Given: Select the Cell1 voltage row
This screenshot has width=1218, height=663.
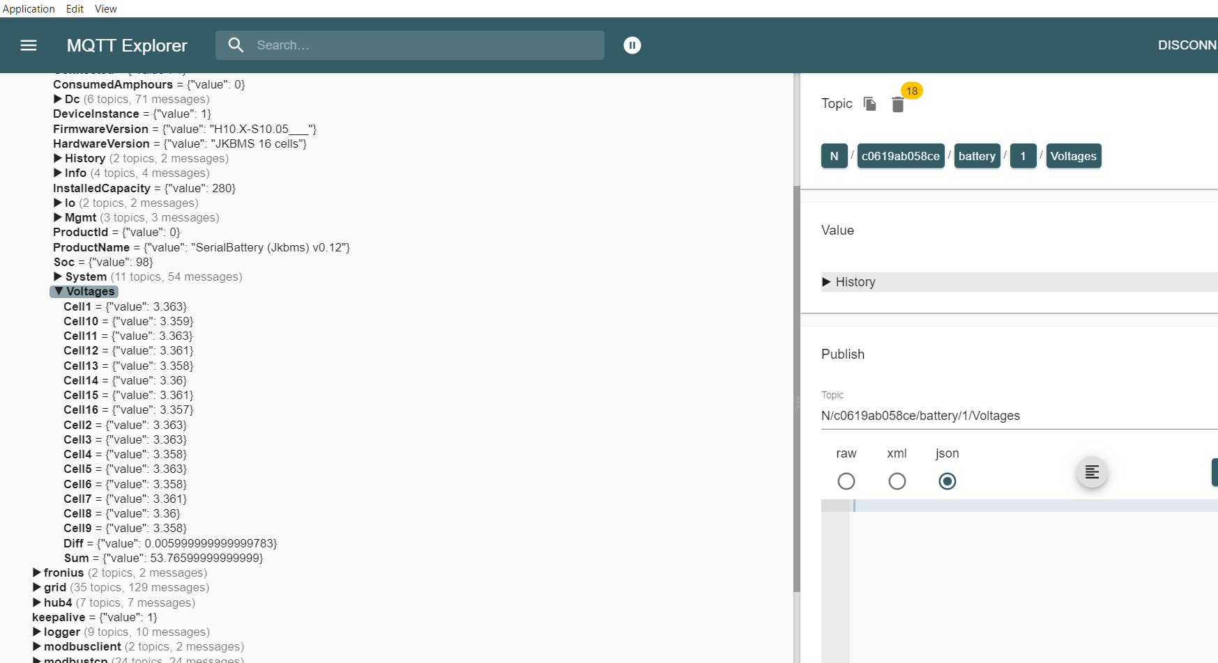Looking at the screenshot, I should pos(125,306).
